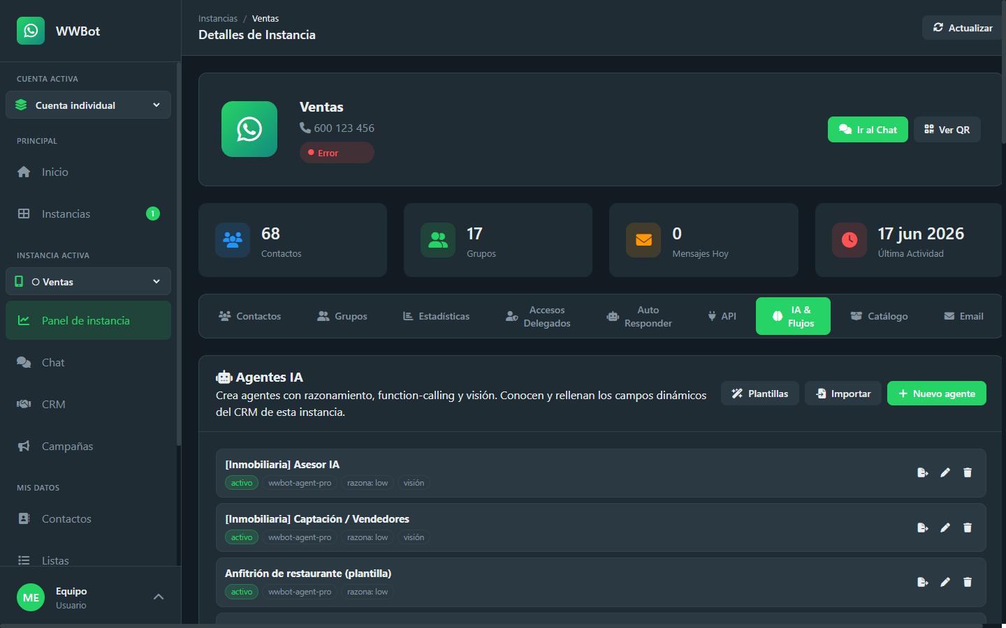Click activo badge on Asesor IA row
This screenshot has width=1006, height=628.
click(x=242, y=483)
